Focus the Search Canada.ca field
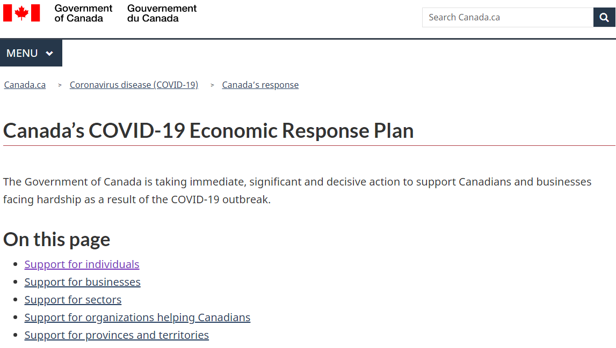The width and height of the screenshot is (616, 348). [x=508, y=17]
